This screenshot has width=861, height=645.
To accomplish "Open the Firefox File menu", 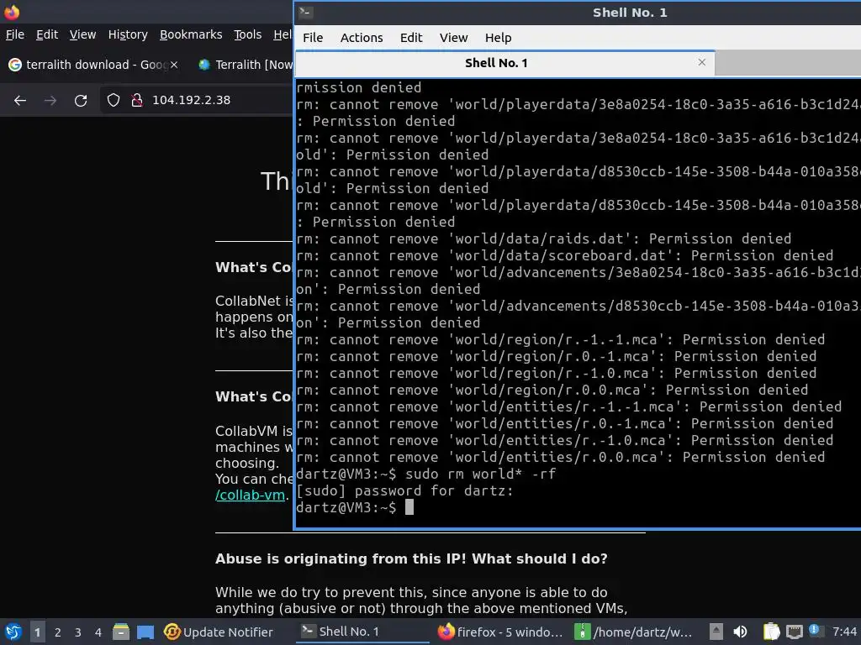I will tap(15, 34).
